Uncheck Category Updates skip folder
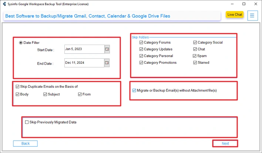Image resolution: width=262 pixels, height=153 pixels. point(141,49)
